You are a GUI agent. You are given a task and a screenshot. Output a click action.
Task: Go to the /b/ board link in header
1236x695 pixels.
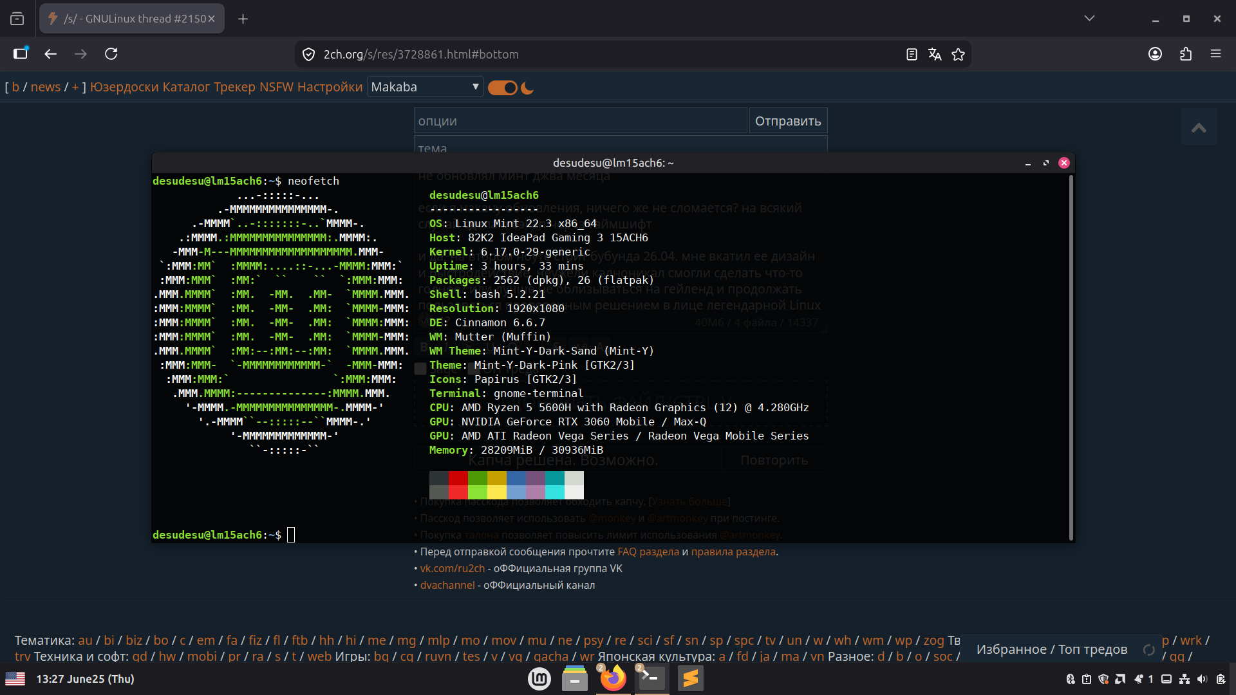point(16,87)
